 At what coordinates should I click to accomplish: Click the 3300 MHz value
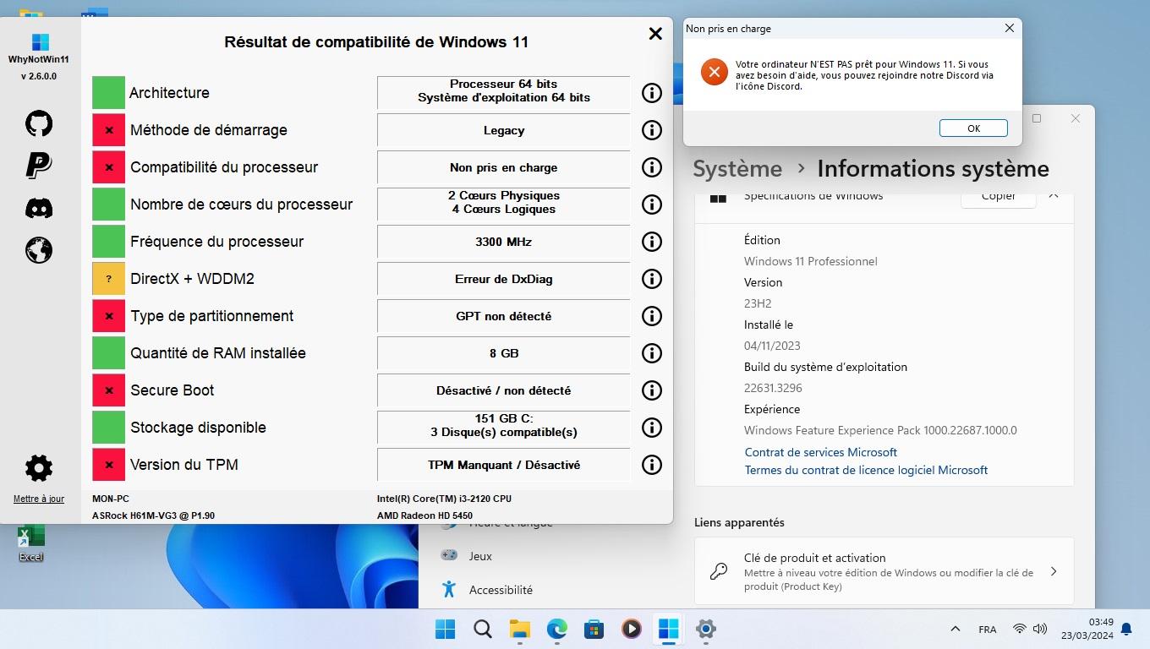click(x=504, y=242)
